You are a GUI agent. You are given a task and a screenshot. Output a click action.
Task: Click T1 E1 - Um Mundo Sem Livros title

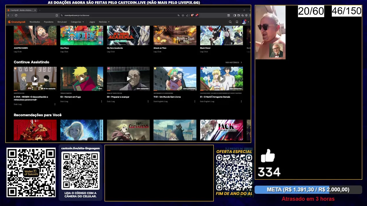point(167,97)
